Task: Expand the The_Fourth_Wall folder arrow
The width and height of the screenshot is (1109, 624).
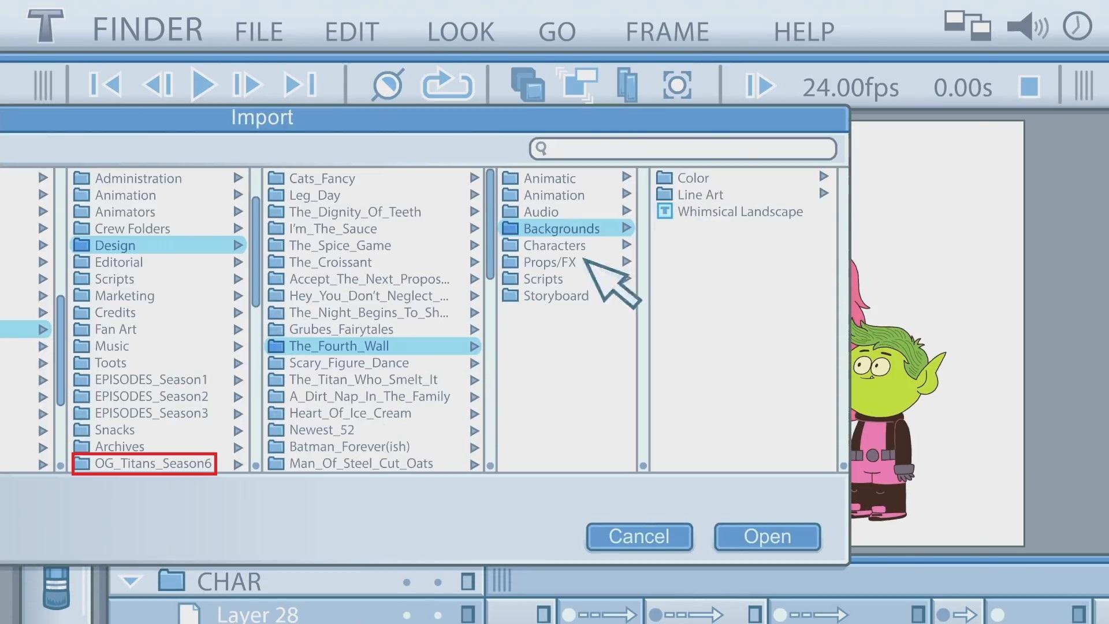Action: tap(474, 346)
